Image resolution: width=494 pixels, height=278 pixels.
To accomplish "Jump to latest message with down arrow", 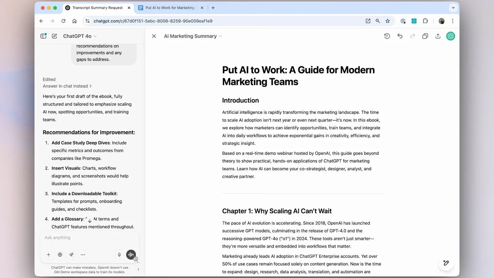I will coord(90,220).
